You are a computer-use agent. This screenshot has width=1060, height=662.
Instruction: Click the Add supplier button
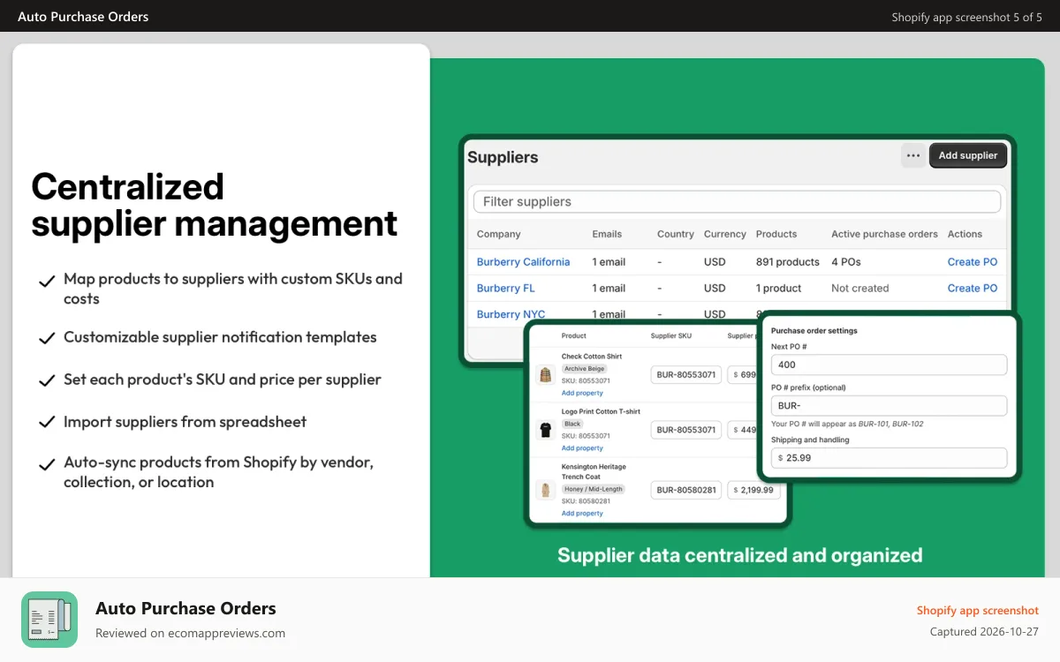pos(968,155)
